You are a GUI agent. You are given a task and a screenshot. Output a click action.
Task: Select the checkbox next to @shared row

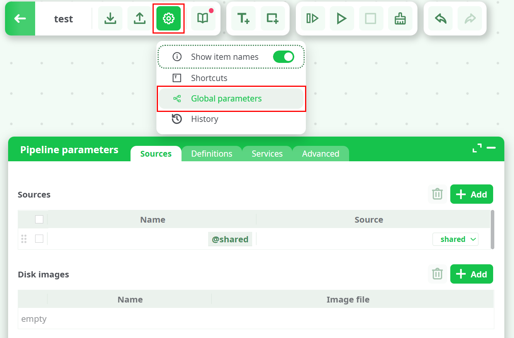click(39, 238)
